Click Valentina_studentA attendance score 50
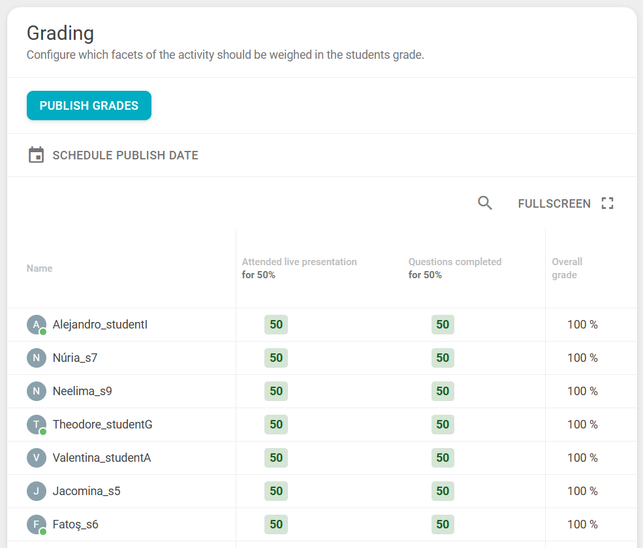Screen dimensions: 643x548 [x=276, y=457]
